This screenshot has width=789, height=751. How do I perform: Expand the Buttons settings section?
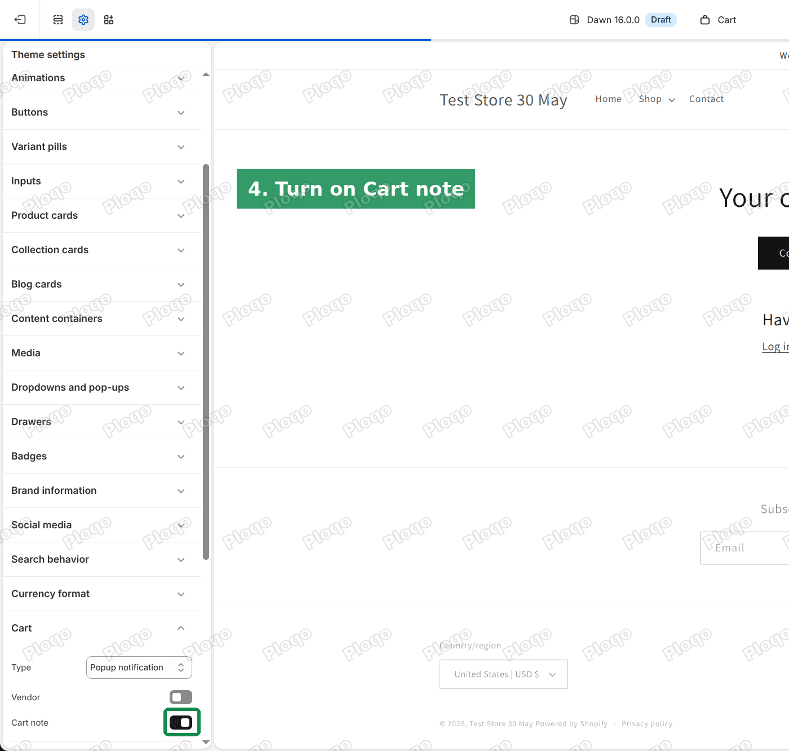tap(101, 112)
